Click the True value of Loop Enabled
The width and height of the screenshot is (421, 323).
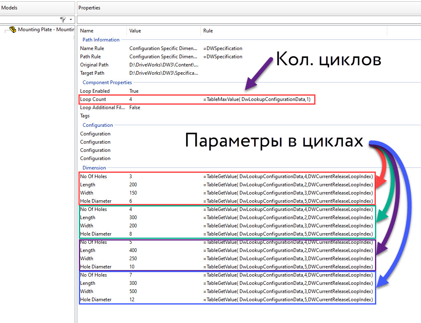(134, 91)
